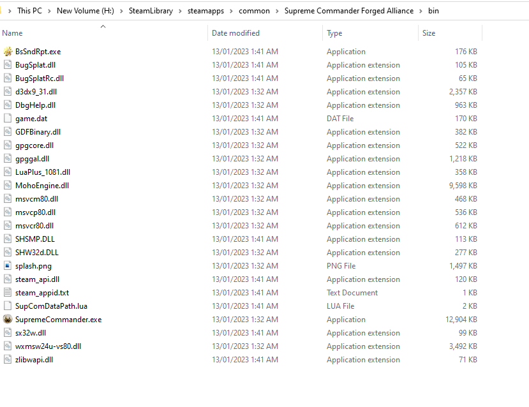
Task: Select the wxmsw24u-vs80.dll file name
Action: click(x=48, y=346)
